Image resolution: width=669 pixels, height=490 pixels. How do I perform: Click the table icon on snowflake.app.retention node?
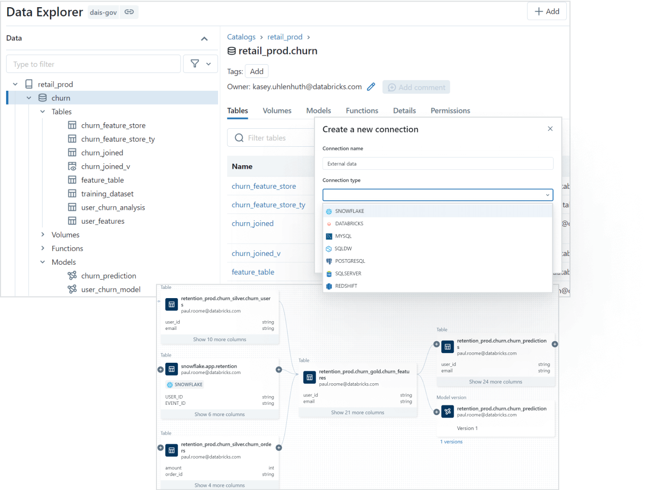click(171, 369)
